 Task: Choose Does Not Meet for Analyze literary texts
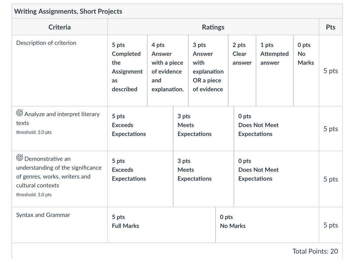[x=276, y=129]
